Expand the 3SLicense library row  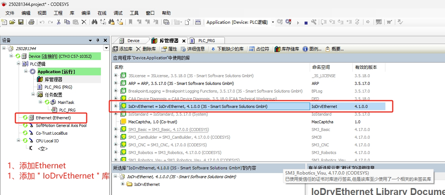coord(116,76)
